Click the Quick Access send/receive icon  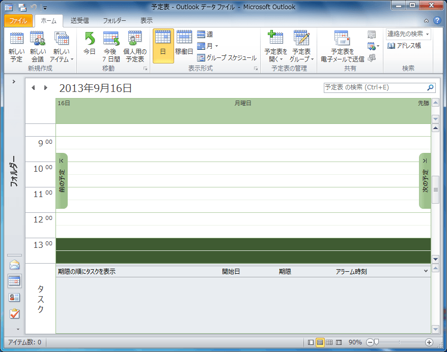(22, 7)
